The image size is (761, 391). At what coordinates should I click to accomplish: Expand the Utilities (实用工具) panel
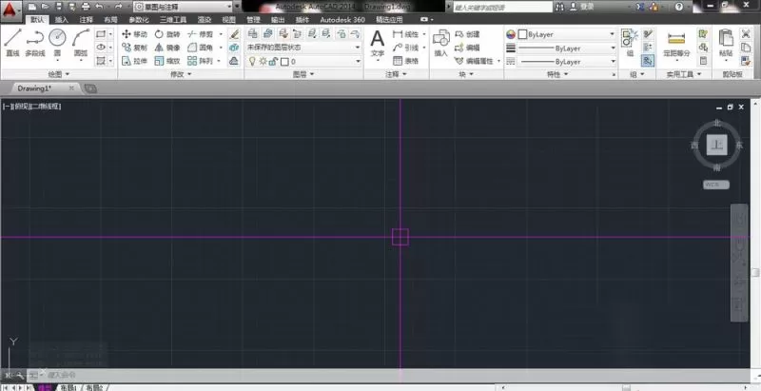(x=683, y=74)
